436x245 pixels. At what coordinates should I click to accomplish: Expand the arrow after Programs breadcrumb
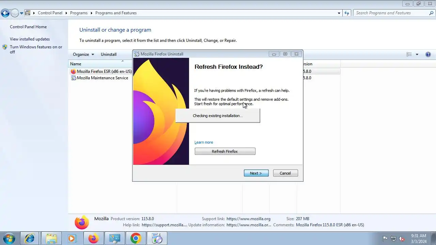tap(91, 13)
